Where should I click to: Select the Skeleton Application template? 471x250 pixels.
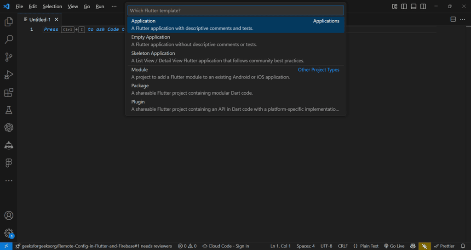pyautogui.click(x=235, y=57)
